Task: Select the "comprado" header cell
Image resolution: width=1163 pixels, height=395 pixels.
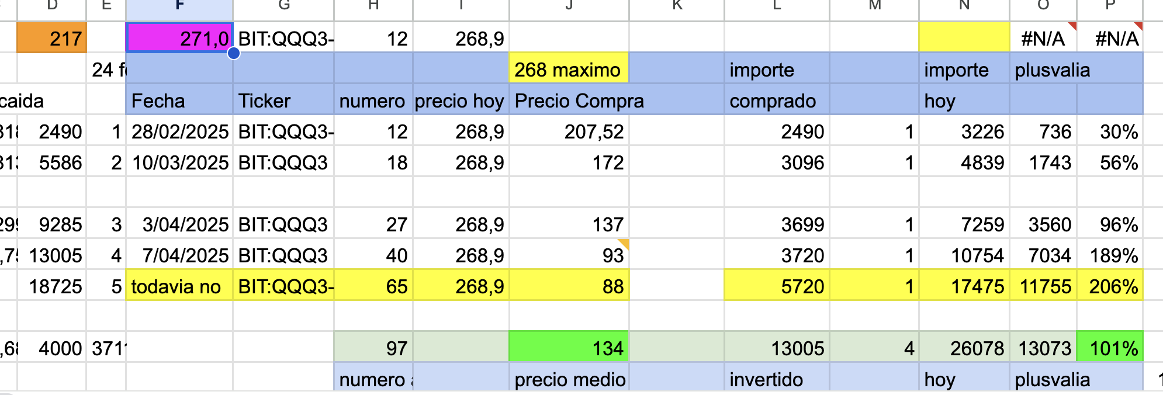Action: pyautogui.click(x=777, y=101)
